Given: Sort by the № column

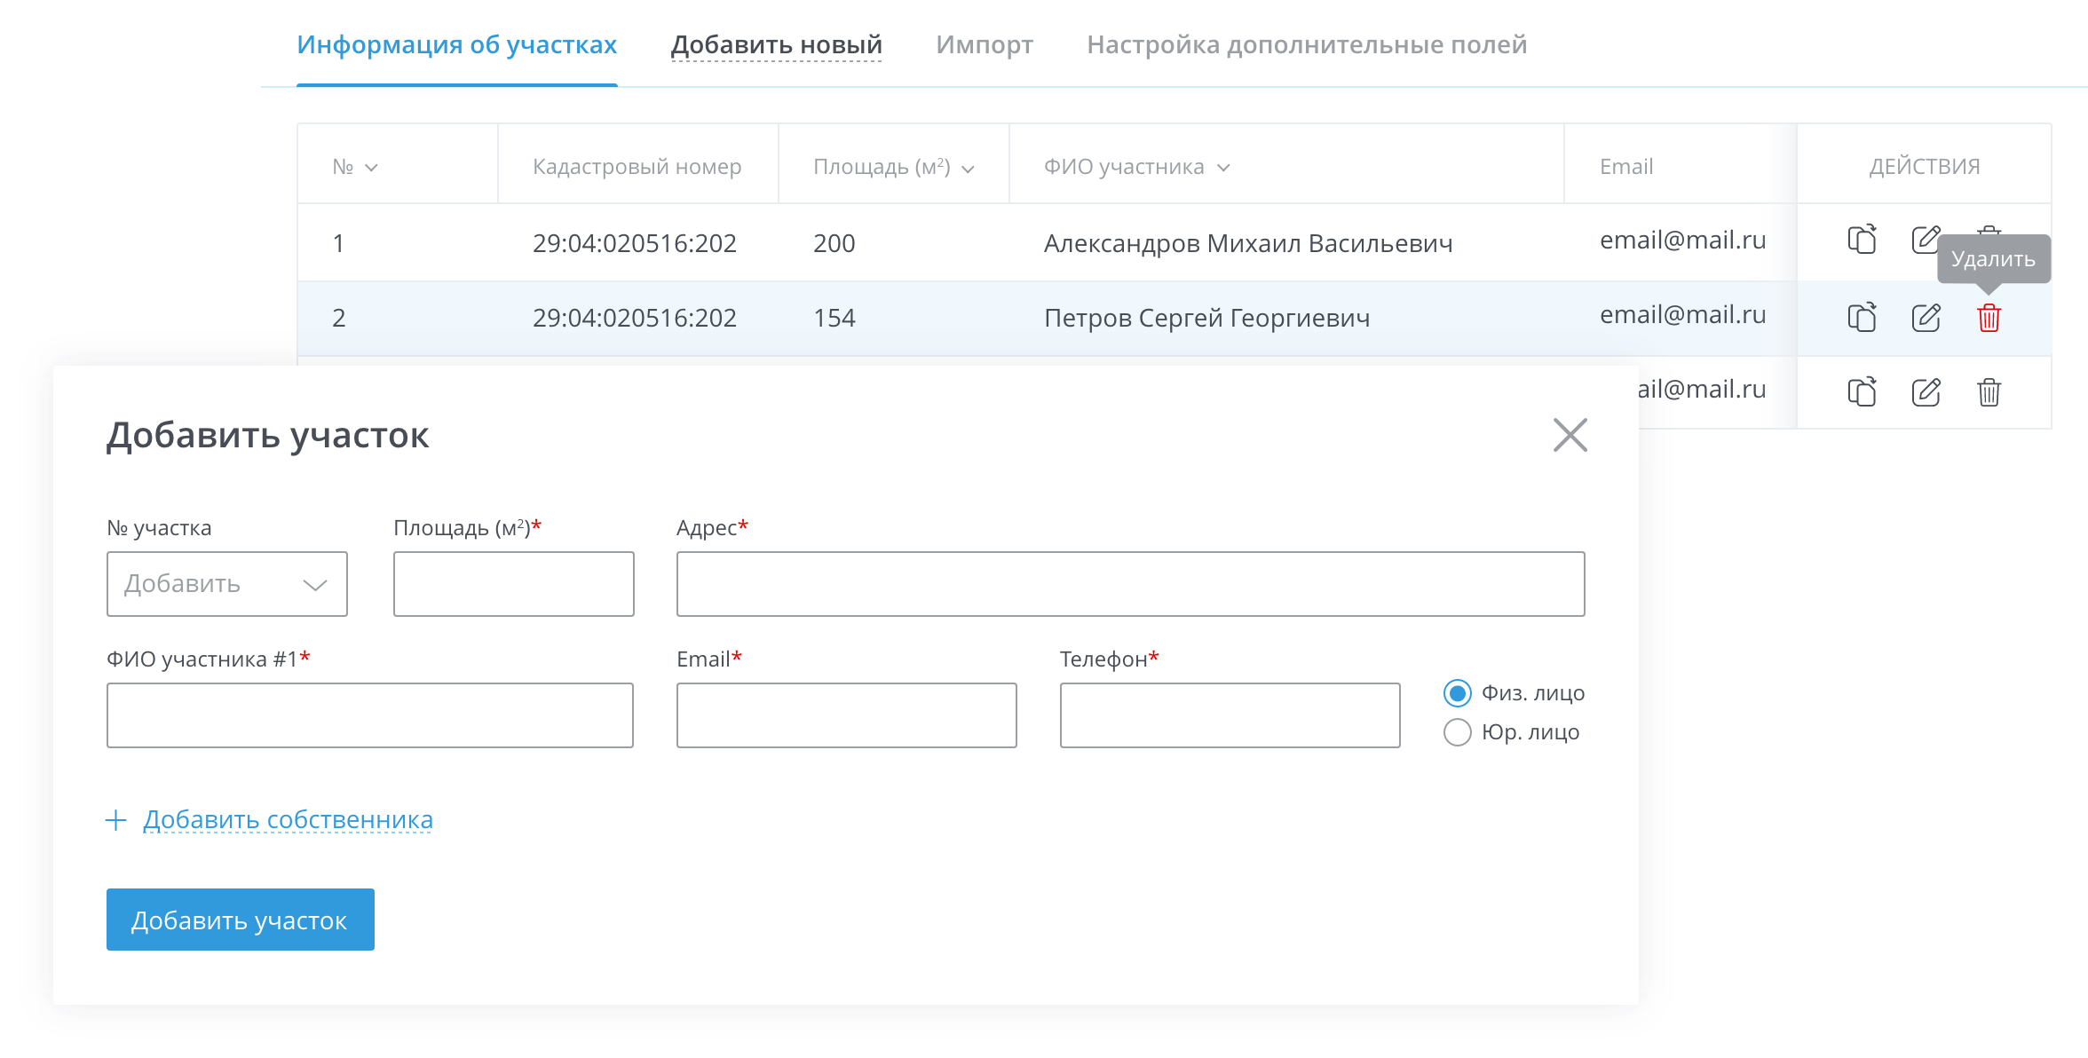Looking at the screenshot, I should tap(355, 167).
